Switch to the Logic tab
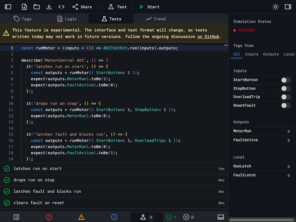The width and height of the screenshot is (296, 222). click(67, 19)
